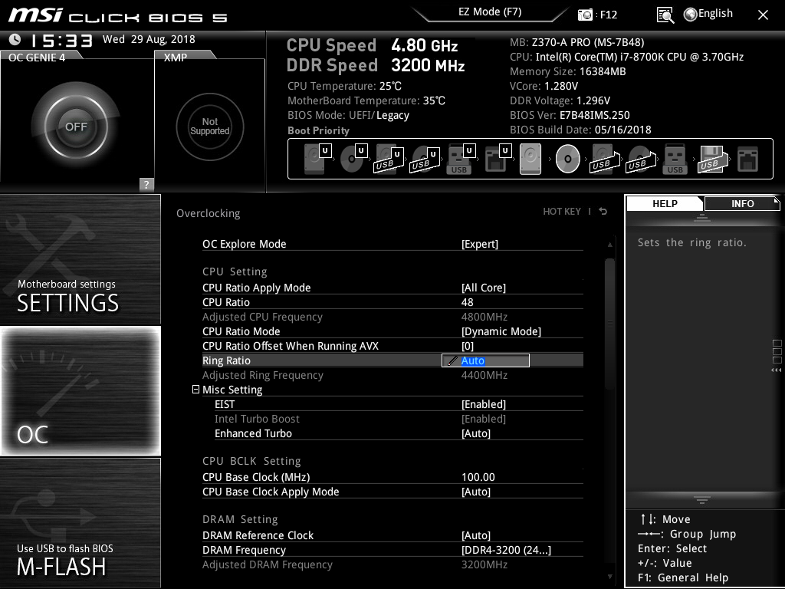
Task: Select UEFI USB hard disk boot icon
Action: pos(389,159)
